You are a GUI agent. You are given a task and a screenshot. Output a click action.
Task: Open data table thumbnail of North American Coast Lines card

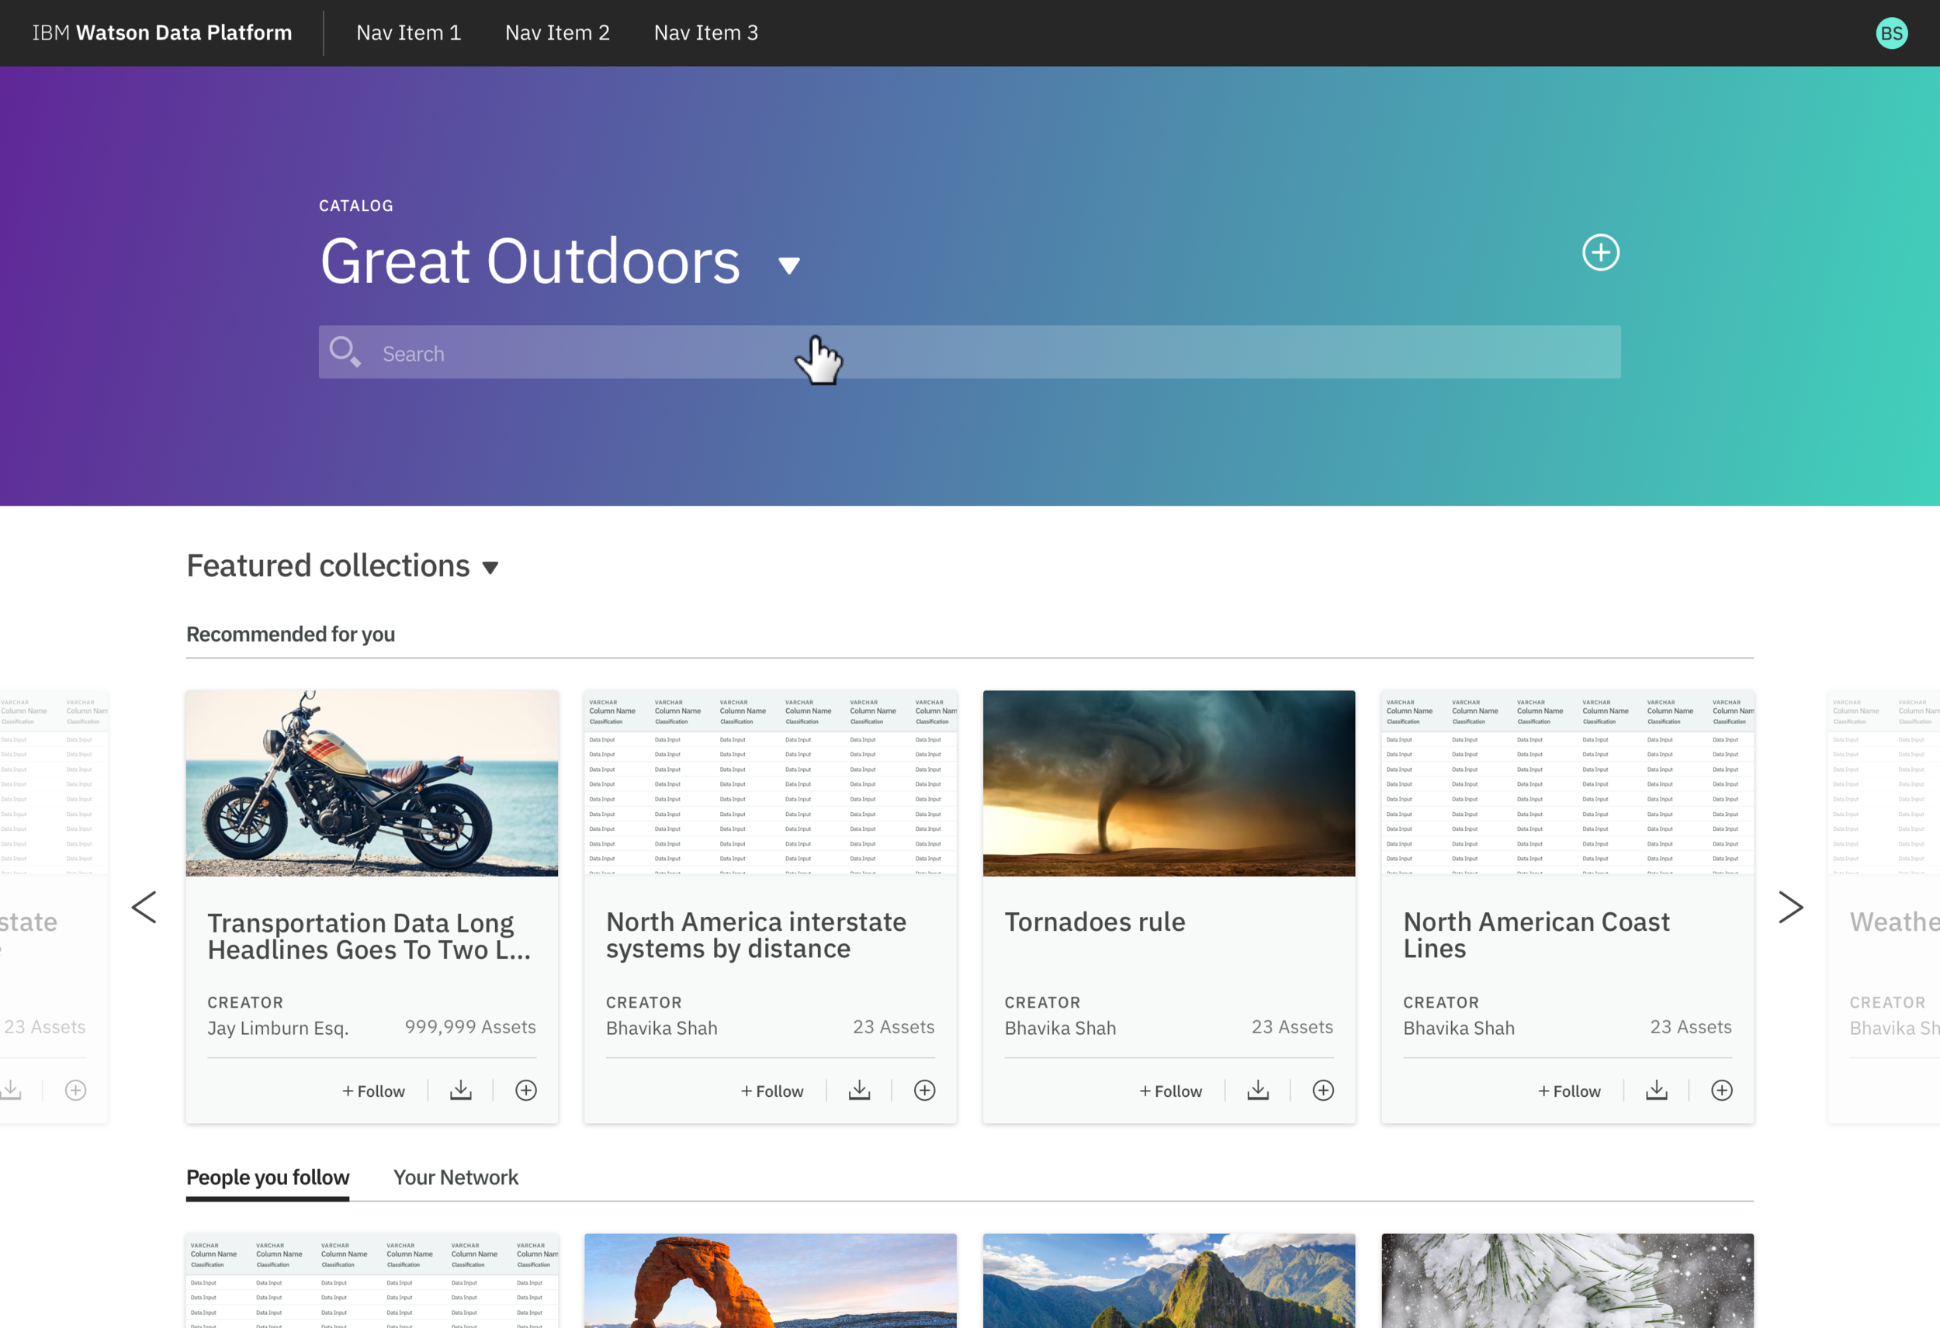pyautogui.click(x=1568, y=783)
